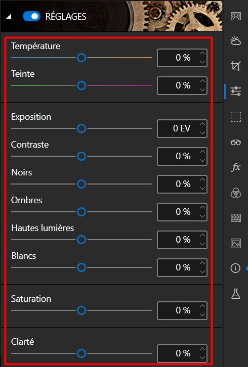Click the Contraste slider handle
This screenshot has height=367, width=248.
tap(81, 156)
